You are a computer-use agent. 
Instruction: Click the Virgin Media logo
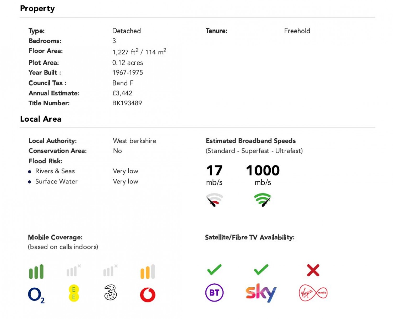[x=313, y=293]
